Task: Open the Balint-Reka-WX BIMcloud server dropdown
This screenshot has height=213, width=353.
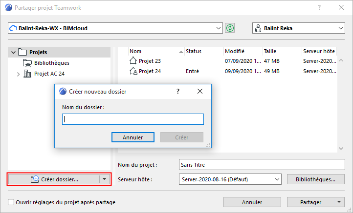Action: (218, 28)
